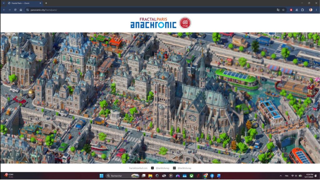This screenshot has height=180, width=320.
Task: Click the Fractal Paris Anachronic logo
Action: point(153,23)
